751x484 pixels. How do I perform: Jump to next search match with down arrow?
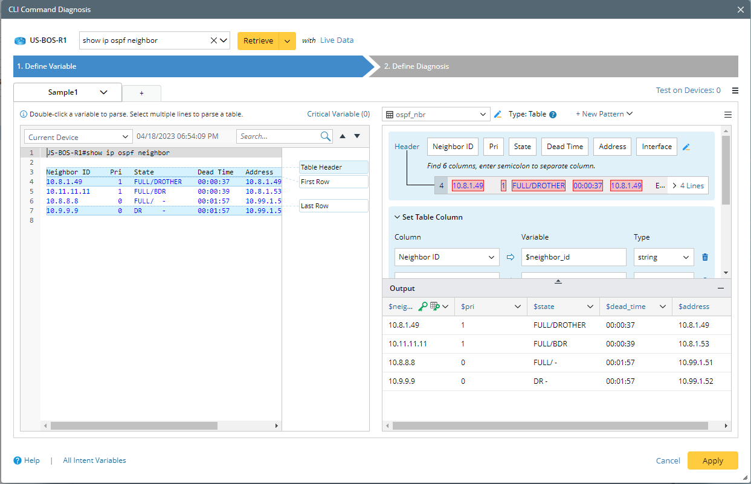357,136
